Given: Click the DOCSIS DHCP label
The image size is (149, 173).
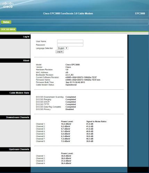Looking at the screenshot, I should click(x=43, y=102).
